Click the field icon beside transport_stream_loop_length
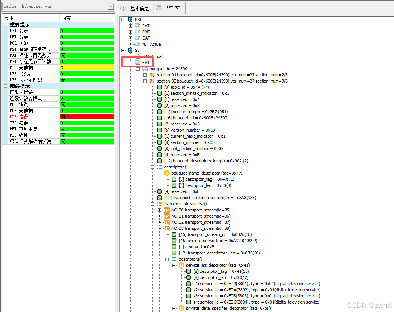 (x=159, y=198)
